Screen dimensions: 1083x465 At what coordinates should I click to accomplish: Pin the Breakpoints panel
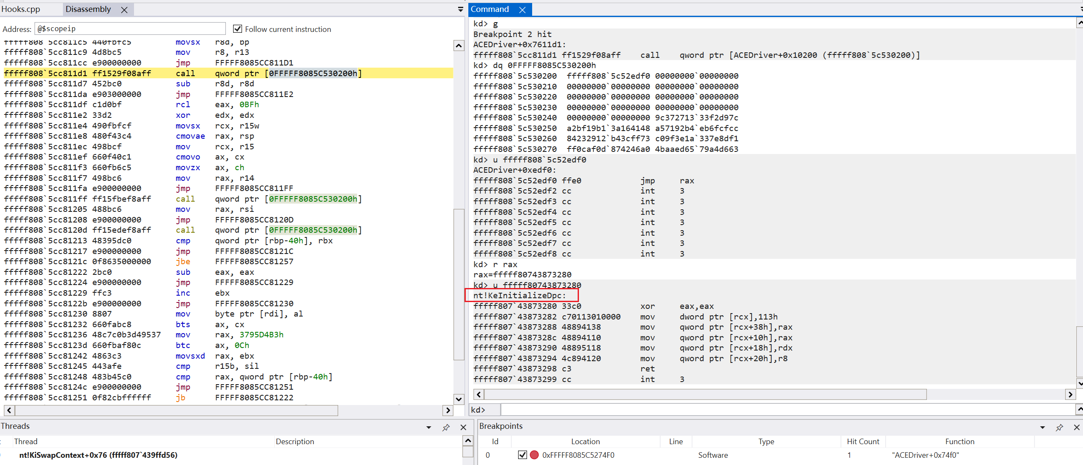[x=1059, y=428]
